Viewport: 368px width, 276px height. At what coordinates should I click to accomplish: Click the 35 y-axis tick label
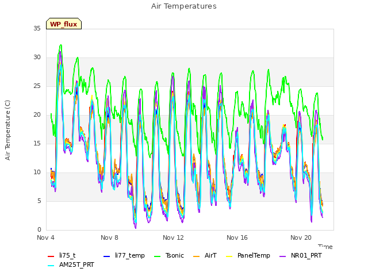(x=37, y=28)
